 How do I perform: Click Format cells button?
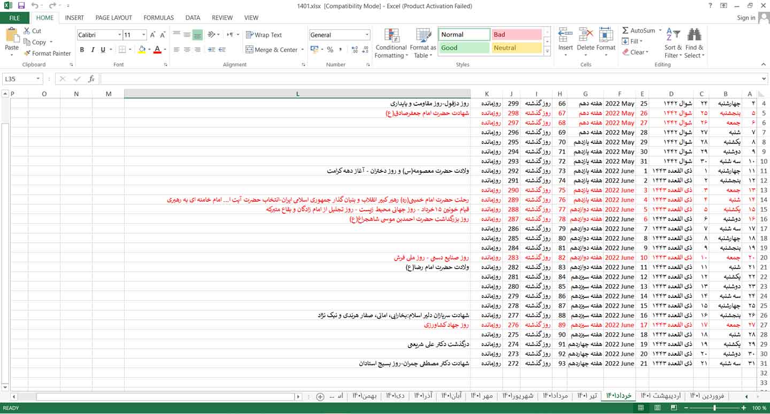click(606, 43)
